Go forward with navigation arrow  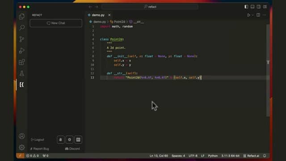pyautogui.click(x=97, y=7)
